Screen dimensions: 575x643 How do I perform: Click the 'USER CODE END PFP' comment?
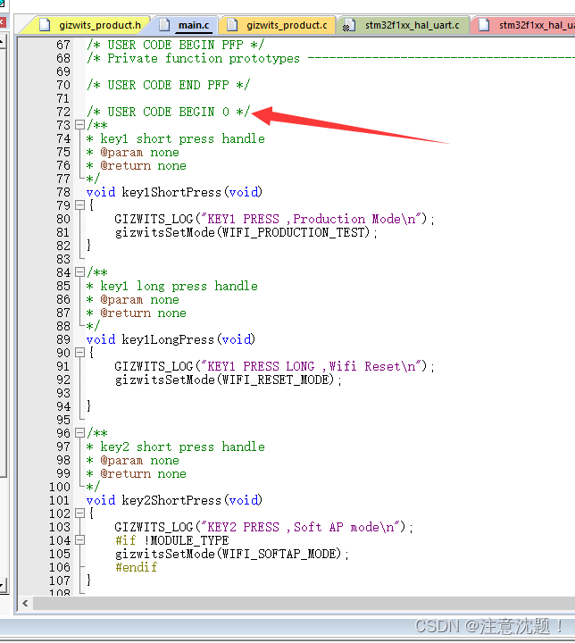pyautogui.click(x=168, y=85)
